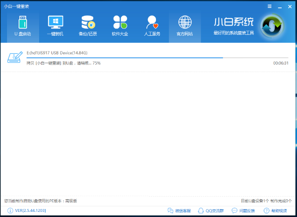Click the USB drive writing icon
This screenshot has height=217, width=297.
[x=15, y=57]
